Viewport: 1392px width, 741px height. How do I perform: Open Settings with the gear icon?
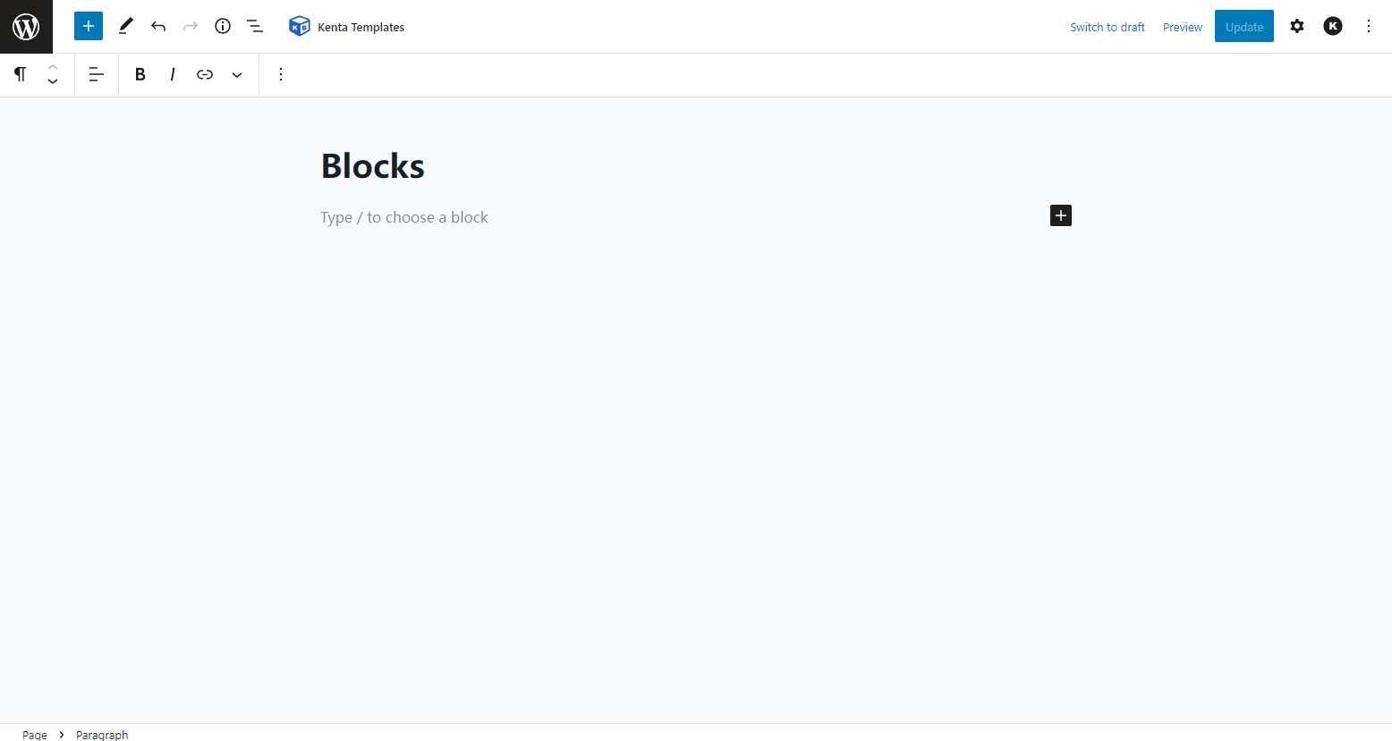pyautogui.click(x=1297, y=26)
